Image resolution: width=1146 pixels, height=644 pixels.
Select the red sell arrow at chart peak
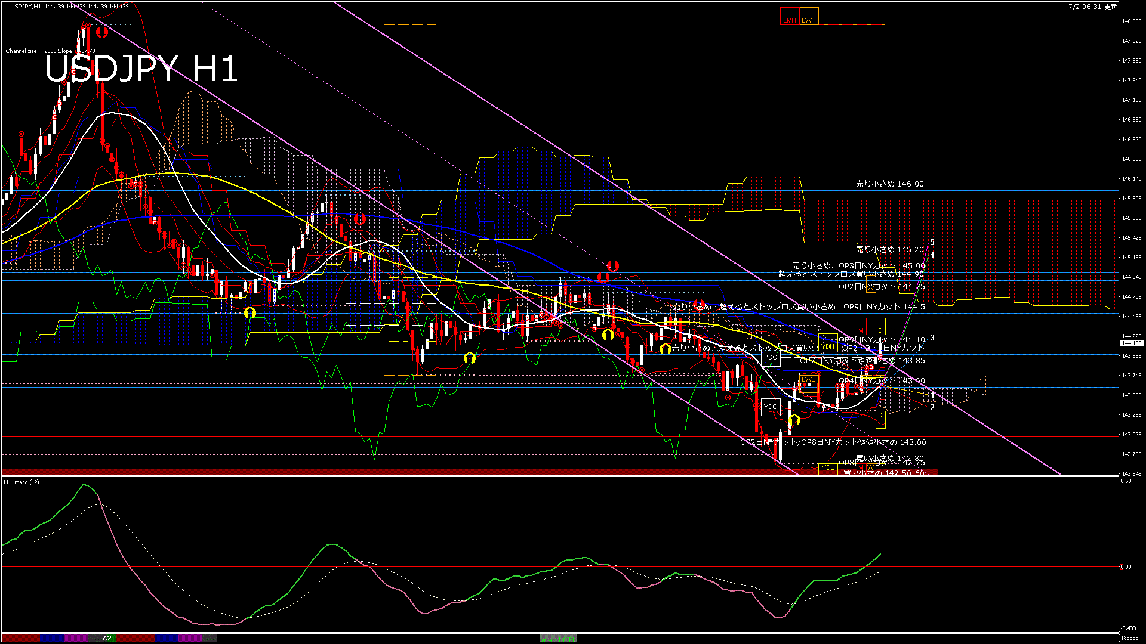102,32
